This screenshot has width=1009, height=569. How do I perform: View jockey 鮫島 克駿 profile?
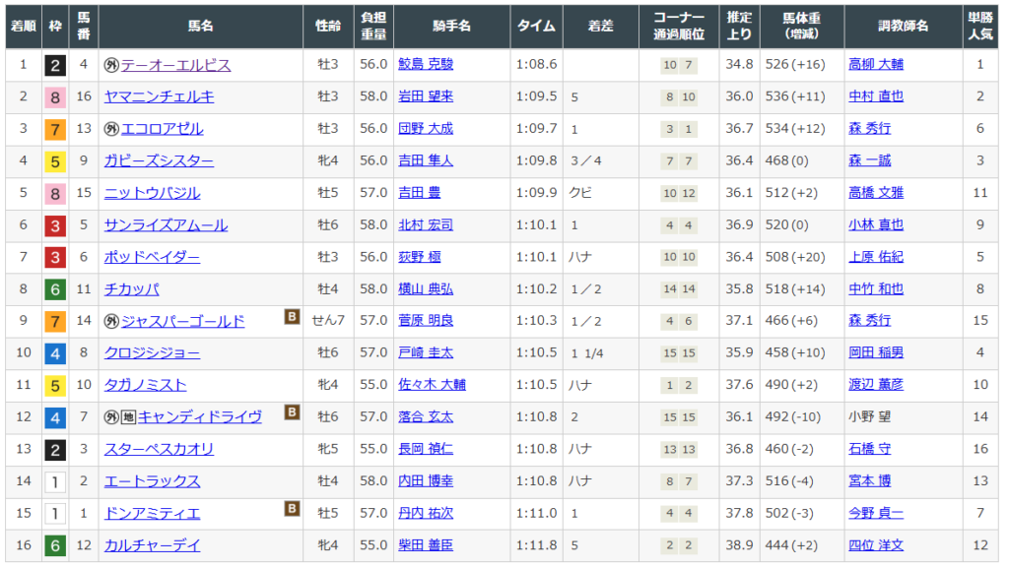(x=426, y=65)
